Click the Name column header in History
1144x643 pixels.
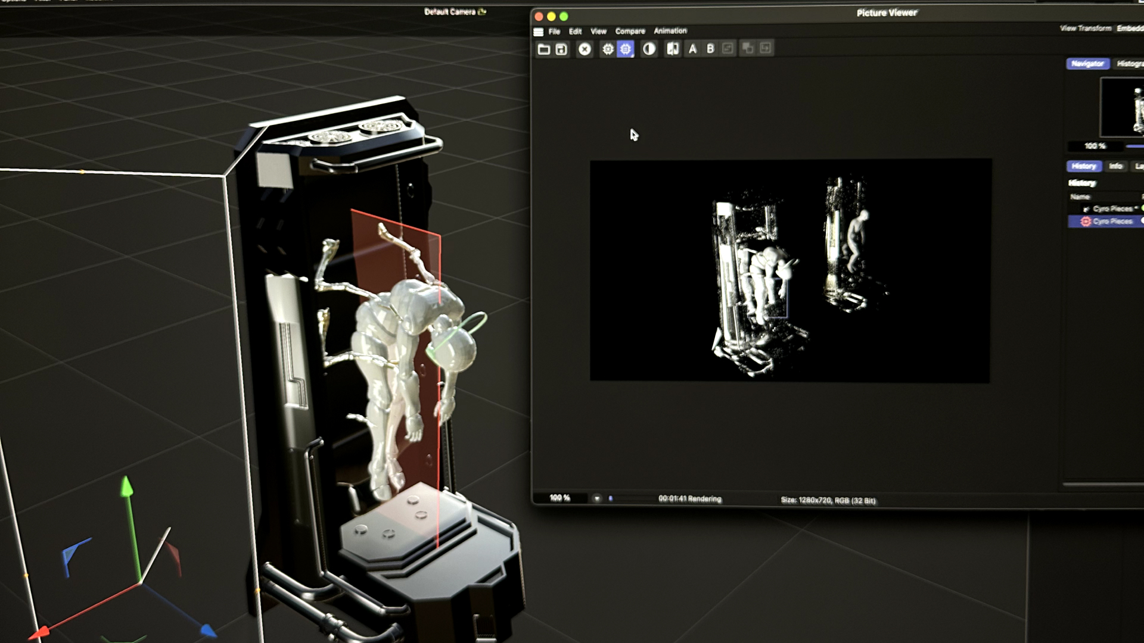(x=1080, y=196)
